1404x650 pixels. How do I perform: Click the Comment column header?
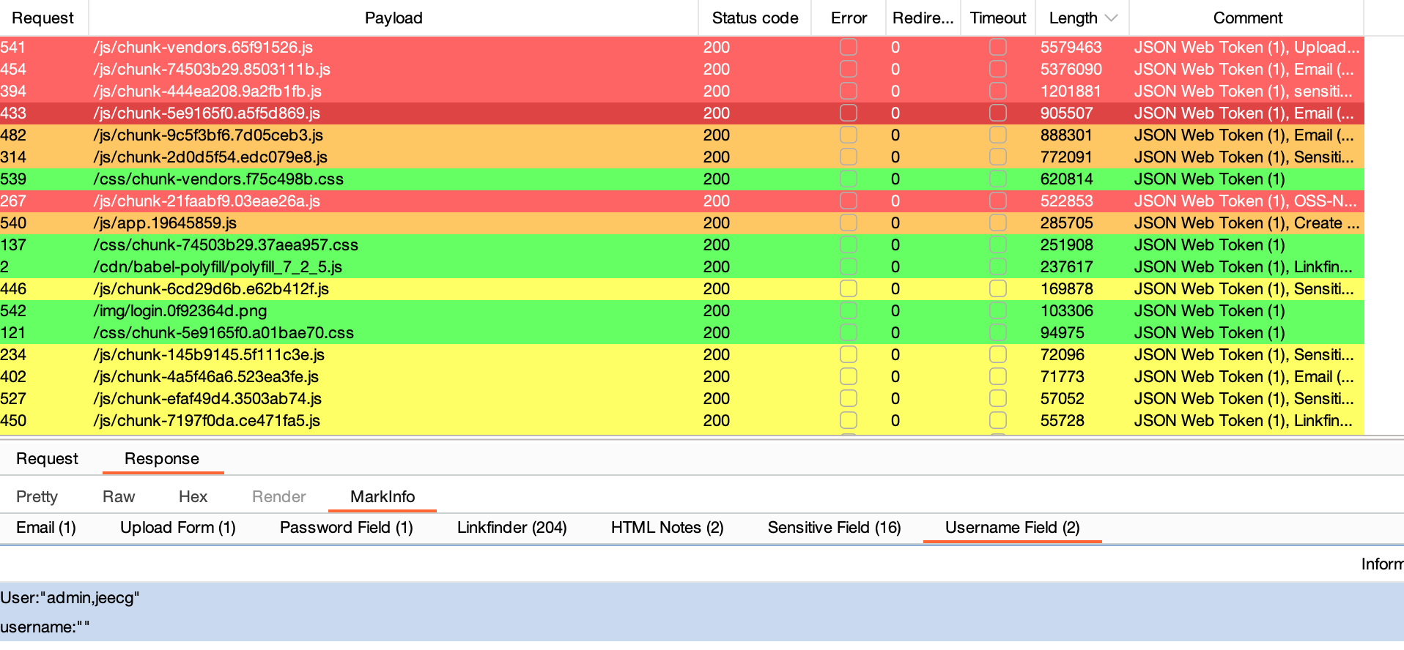click(x=1247, y=18)
